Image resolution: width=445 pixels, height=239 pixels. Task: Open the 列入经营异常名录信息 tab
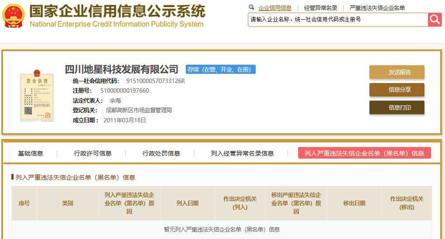point(242,153)
